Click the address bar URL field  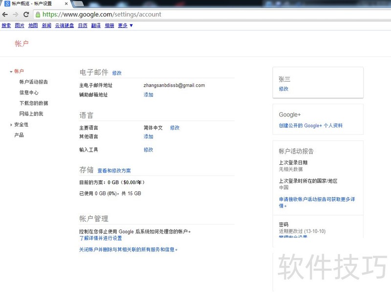coord(195,15)
